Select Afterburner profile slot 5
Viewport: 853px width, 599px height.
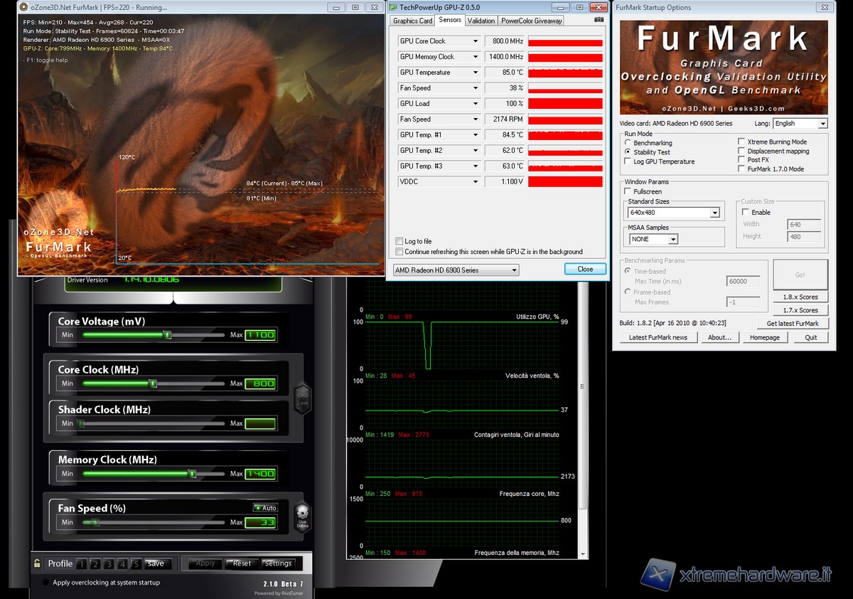point(136,564)
